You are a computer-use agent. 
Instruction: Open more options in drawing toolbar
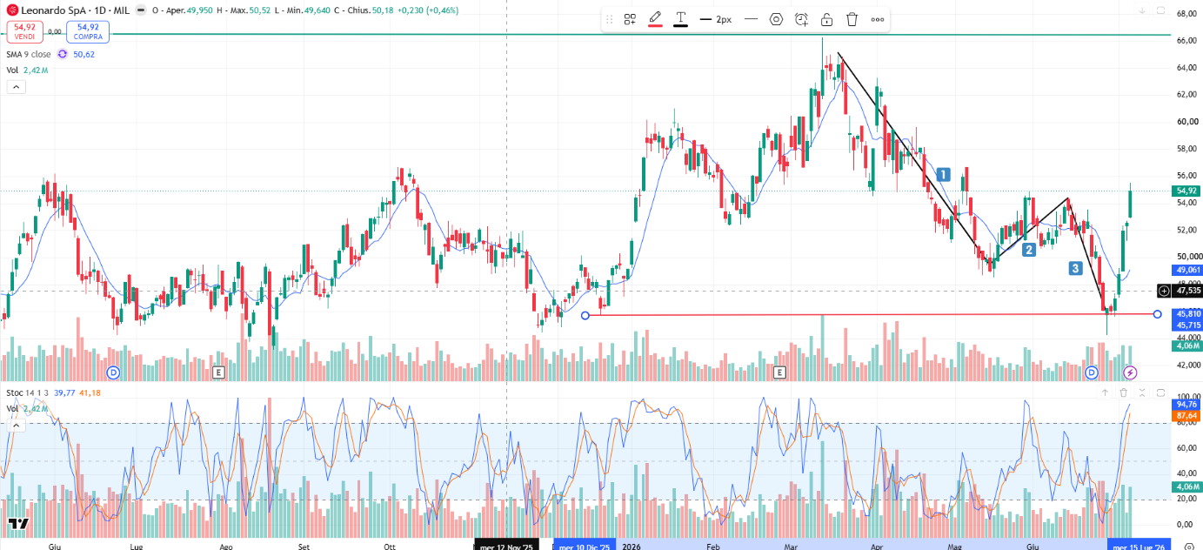coord(877,19)
